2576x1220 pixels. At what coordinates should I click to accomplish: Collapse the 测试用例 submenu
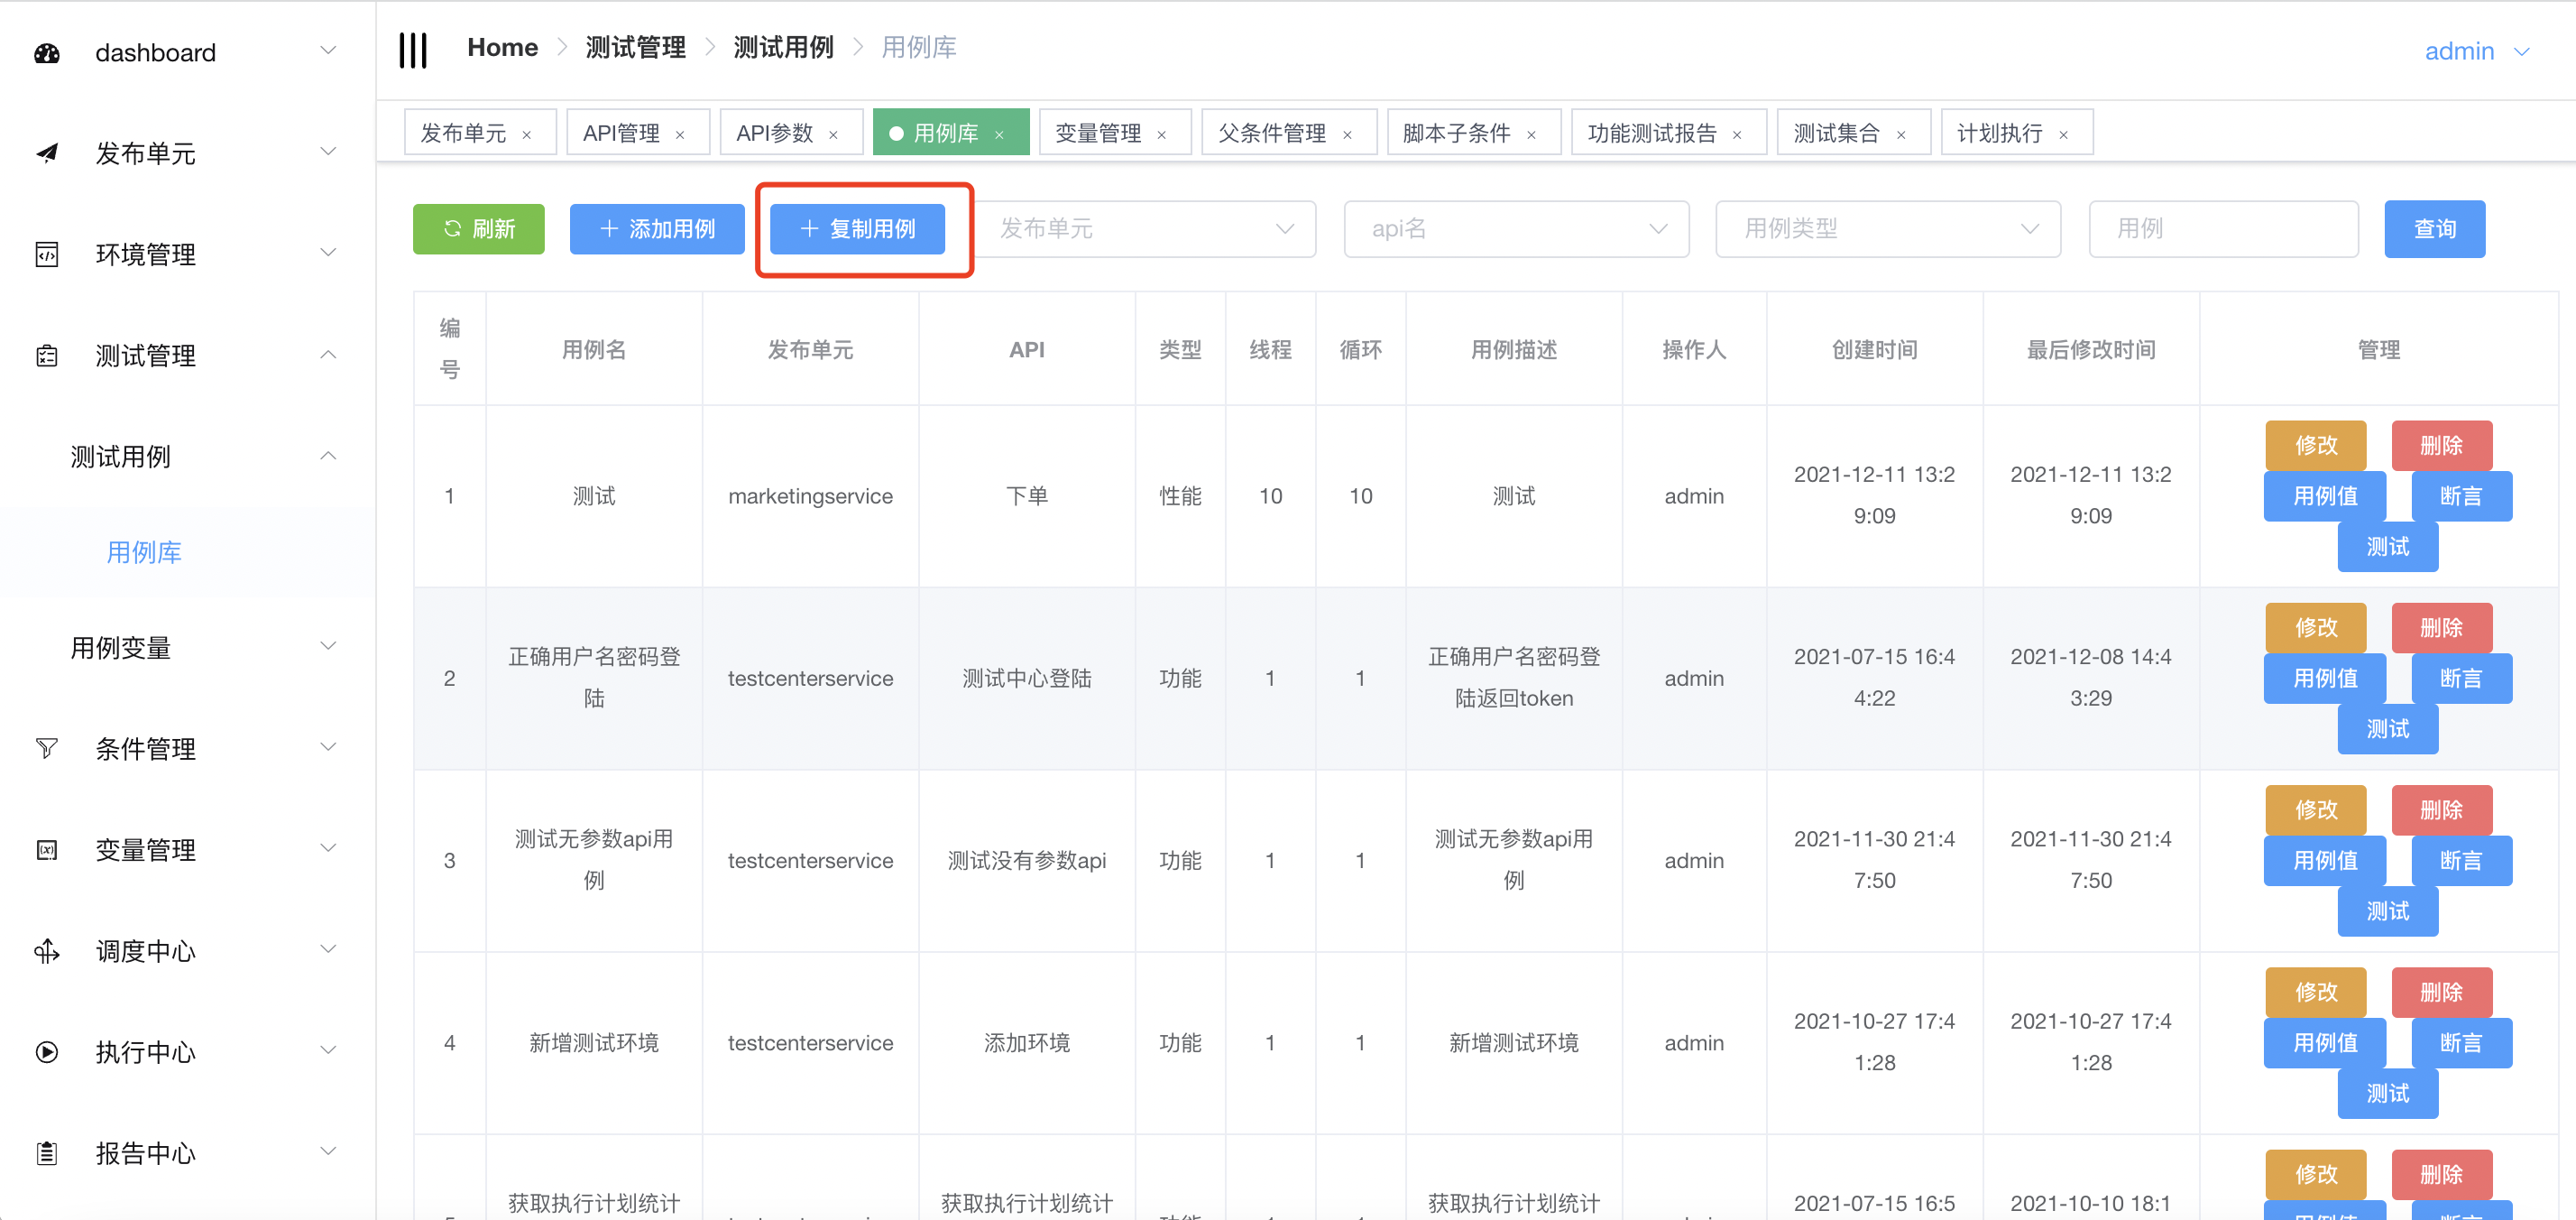(328, 456)
